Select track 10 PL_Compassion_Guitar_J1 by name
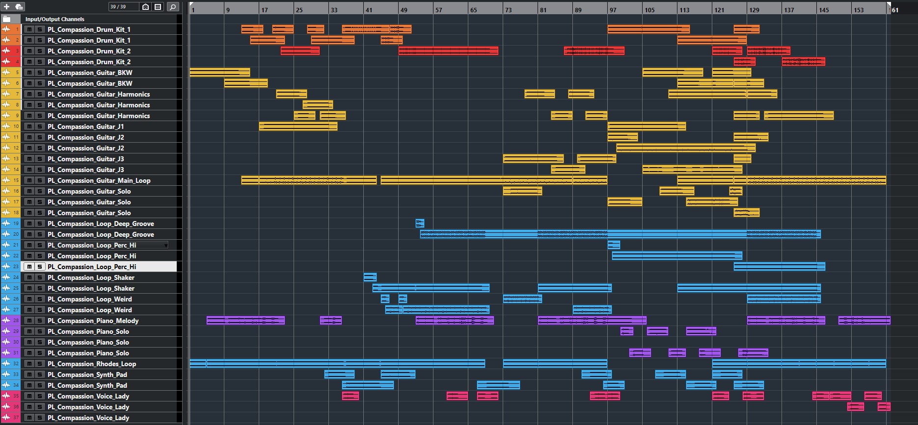The width and height of the screenshot is (918, 425). pyautogui.click(x=85, y=126)
